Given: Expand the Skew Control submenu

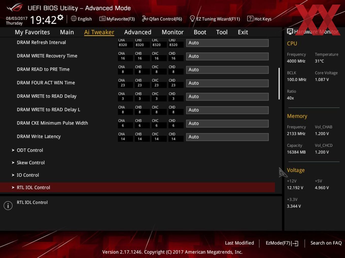Looking at the screenshot, I should click(x=30, y=162).
